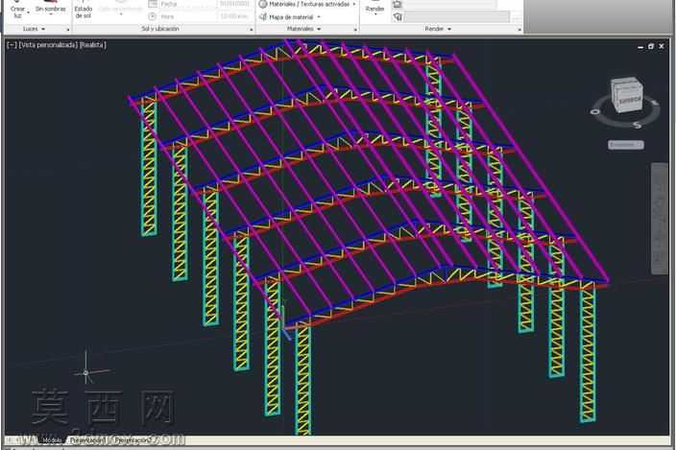Open the Sin sombras shadow dropdown
The width and height of the screenshot is (676, 450).
click(51, 10)
